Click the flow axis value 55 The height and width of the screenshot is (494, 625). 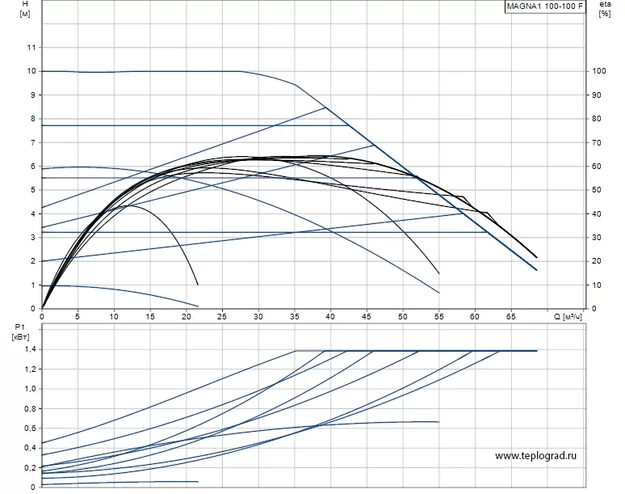pos(438,317)
